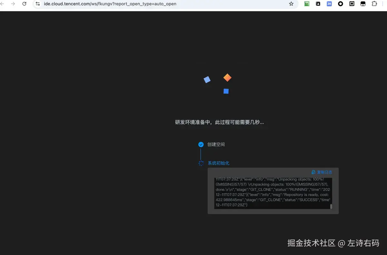This screenshot has width=387, height=255.
Task: Bookmark this page with the star icon
Action: 291,4
